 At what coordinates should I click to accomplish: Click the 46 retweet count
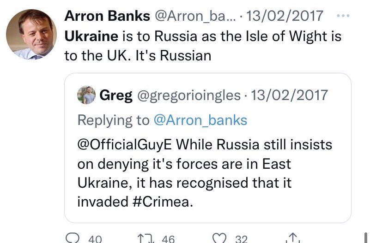[x=168, y=239]
